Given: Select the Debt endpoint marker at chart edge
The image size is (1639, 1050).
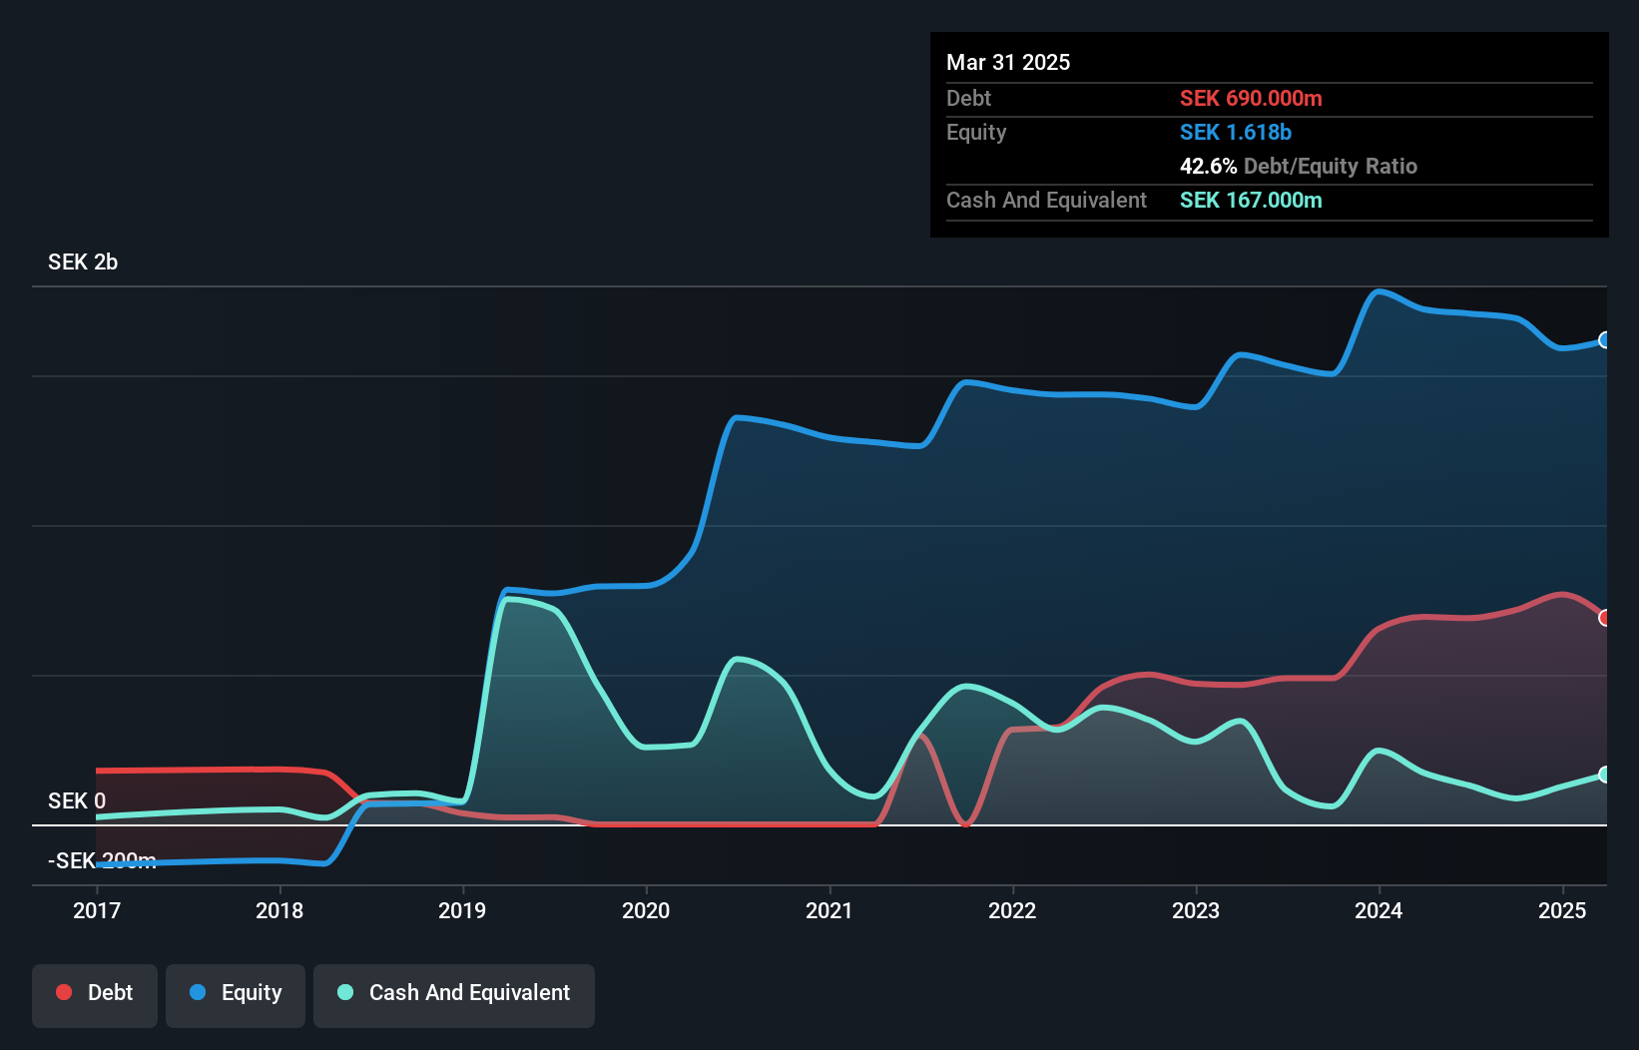Looking at the screenshot, I should point(1605,619).
